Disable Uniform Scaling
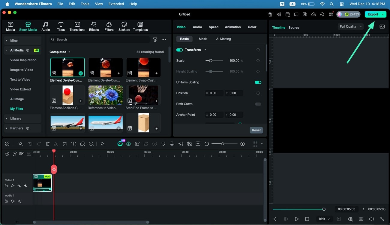 point(258,82)
